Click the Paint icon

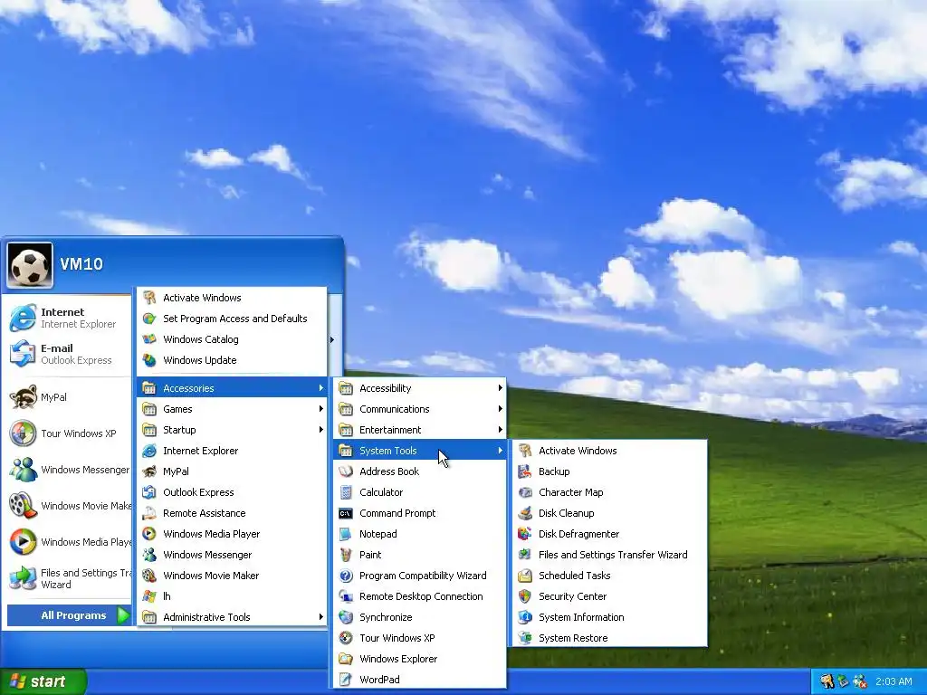pos(346,555)
